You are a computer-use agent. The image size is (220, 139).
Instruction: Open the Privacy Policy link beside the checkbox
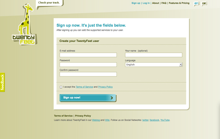point(105,87)
